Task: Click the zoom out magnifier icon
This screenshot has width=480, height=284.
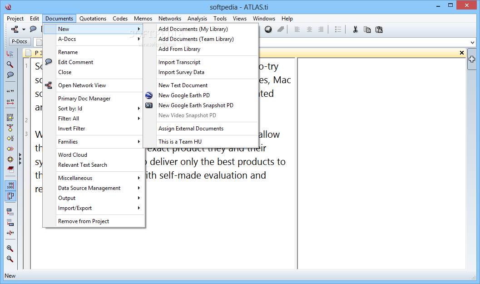Action: [x=10, y=259]
